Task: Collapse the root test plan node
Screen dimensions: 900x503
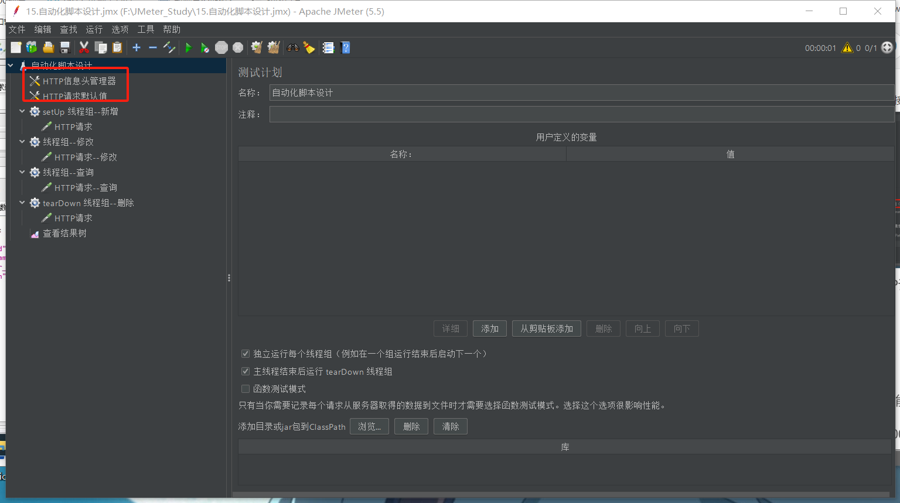Action: point(11,66)
